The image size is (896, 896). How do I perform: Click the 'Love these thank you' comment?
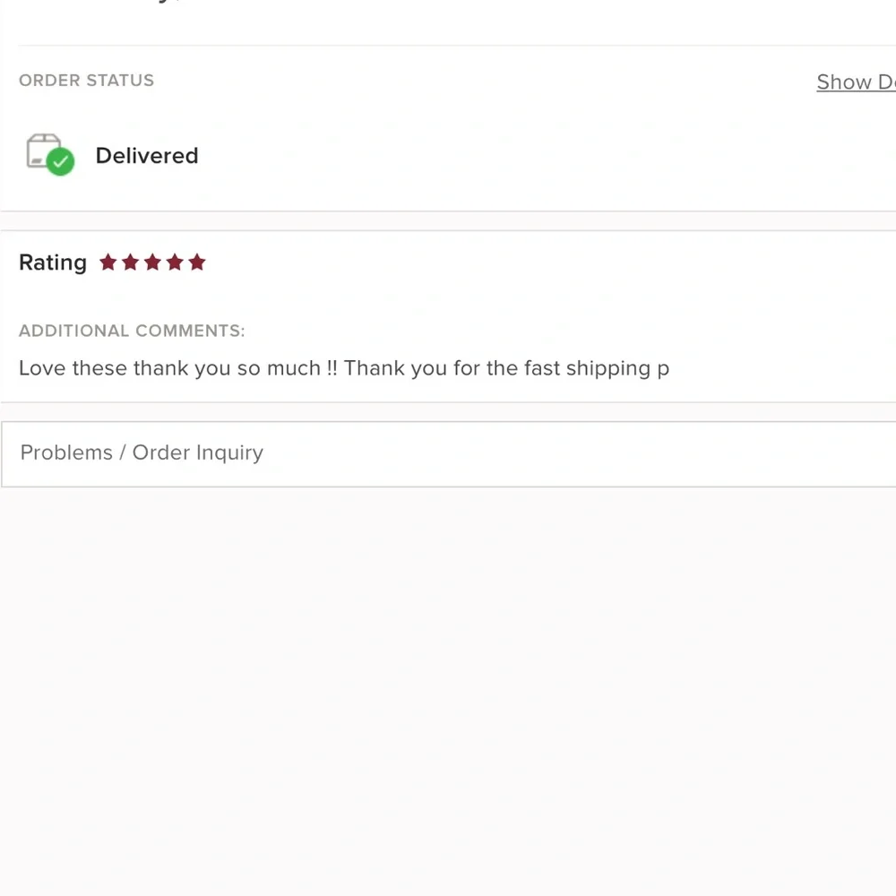pyautogui.click(x=343, y=368)
